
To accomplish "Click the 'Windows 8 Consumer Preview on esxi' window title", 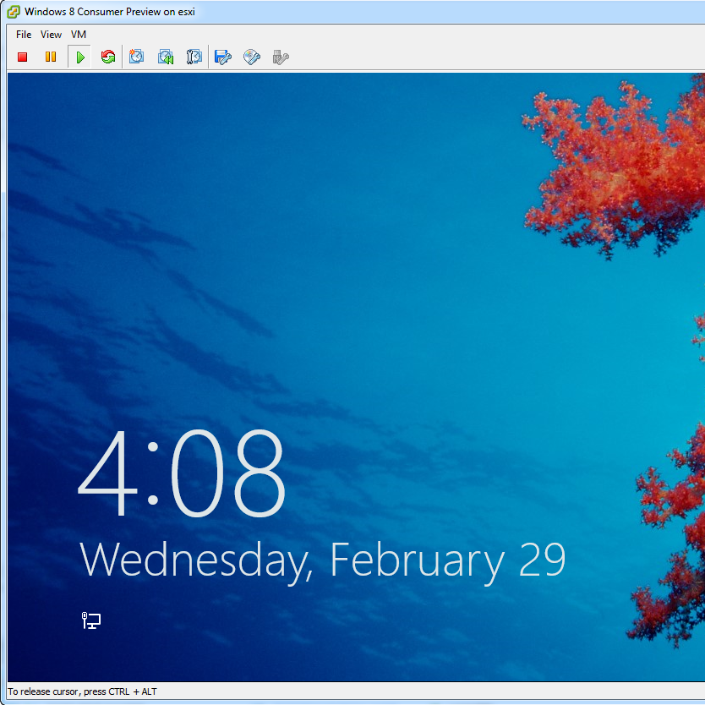I will [x=110, y=12].
